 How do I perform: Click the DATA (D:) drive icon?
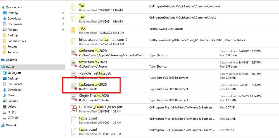(5, 118)
